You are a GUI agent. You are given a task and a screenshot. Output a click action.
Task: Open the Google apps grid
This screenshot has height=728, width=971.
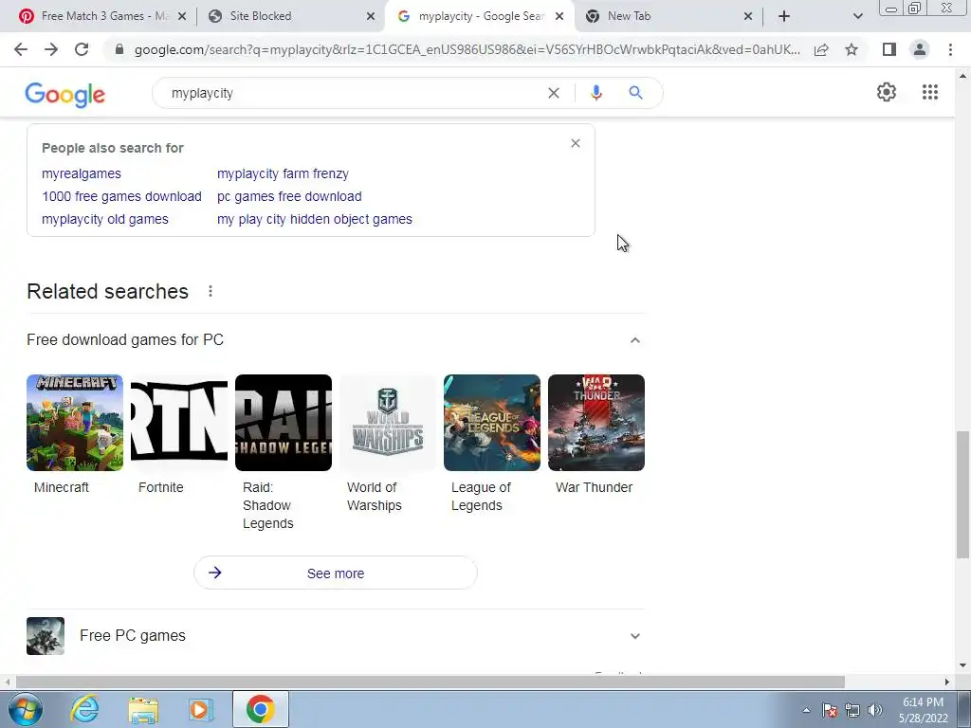coord(929,92)
